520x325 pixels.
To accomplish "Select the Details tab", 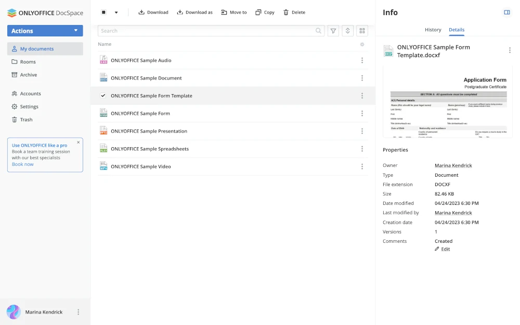I will [457, 30].
